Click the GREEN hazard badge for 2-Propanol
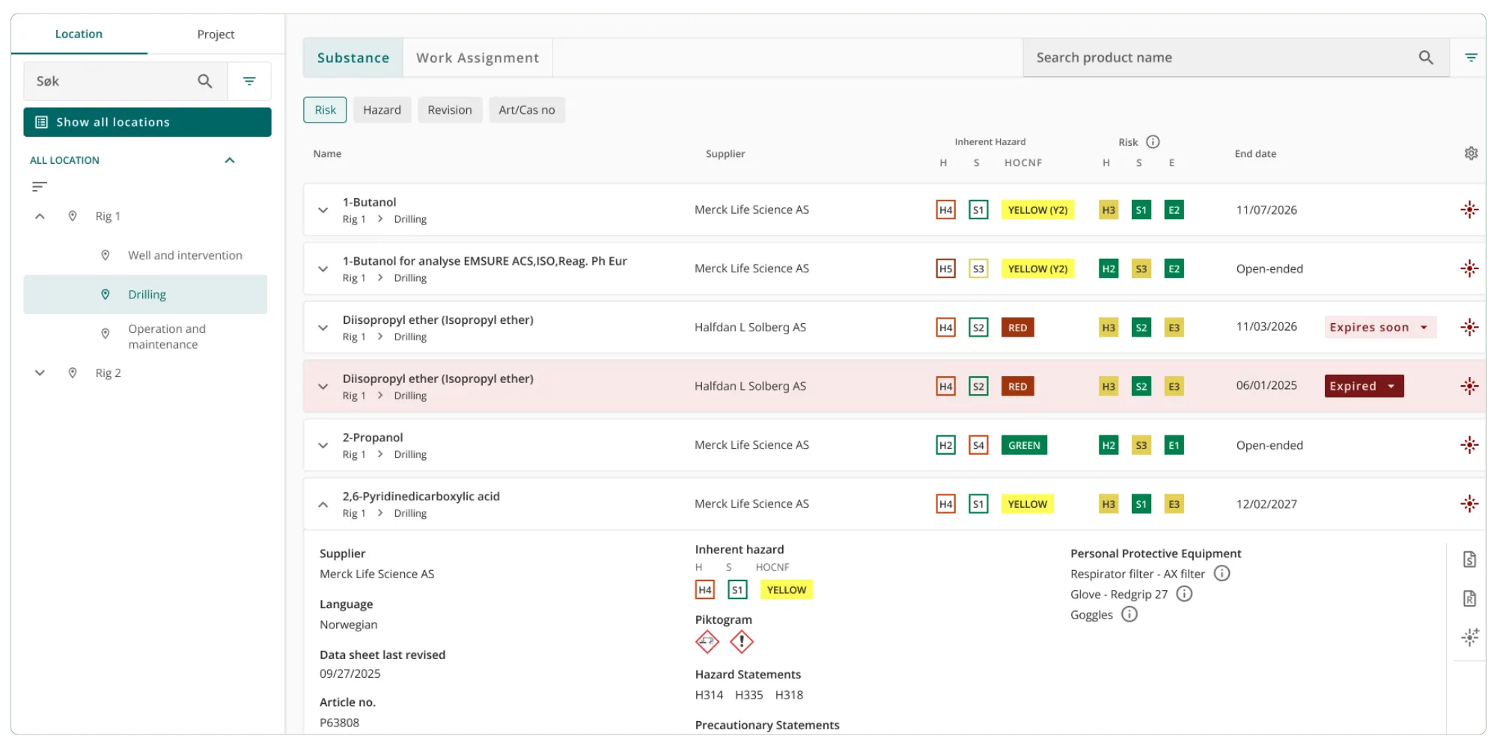Viewport: 1497px width, 748px height. 1024,445
